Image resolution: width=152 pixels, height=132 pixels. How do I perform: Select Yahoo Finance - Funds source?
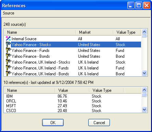73,51
